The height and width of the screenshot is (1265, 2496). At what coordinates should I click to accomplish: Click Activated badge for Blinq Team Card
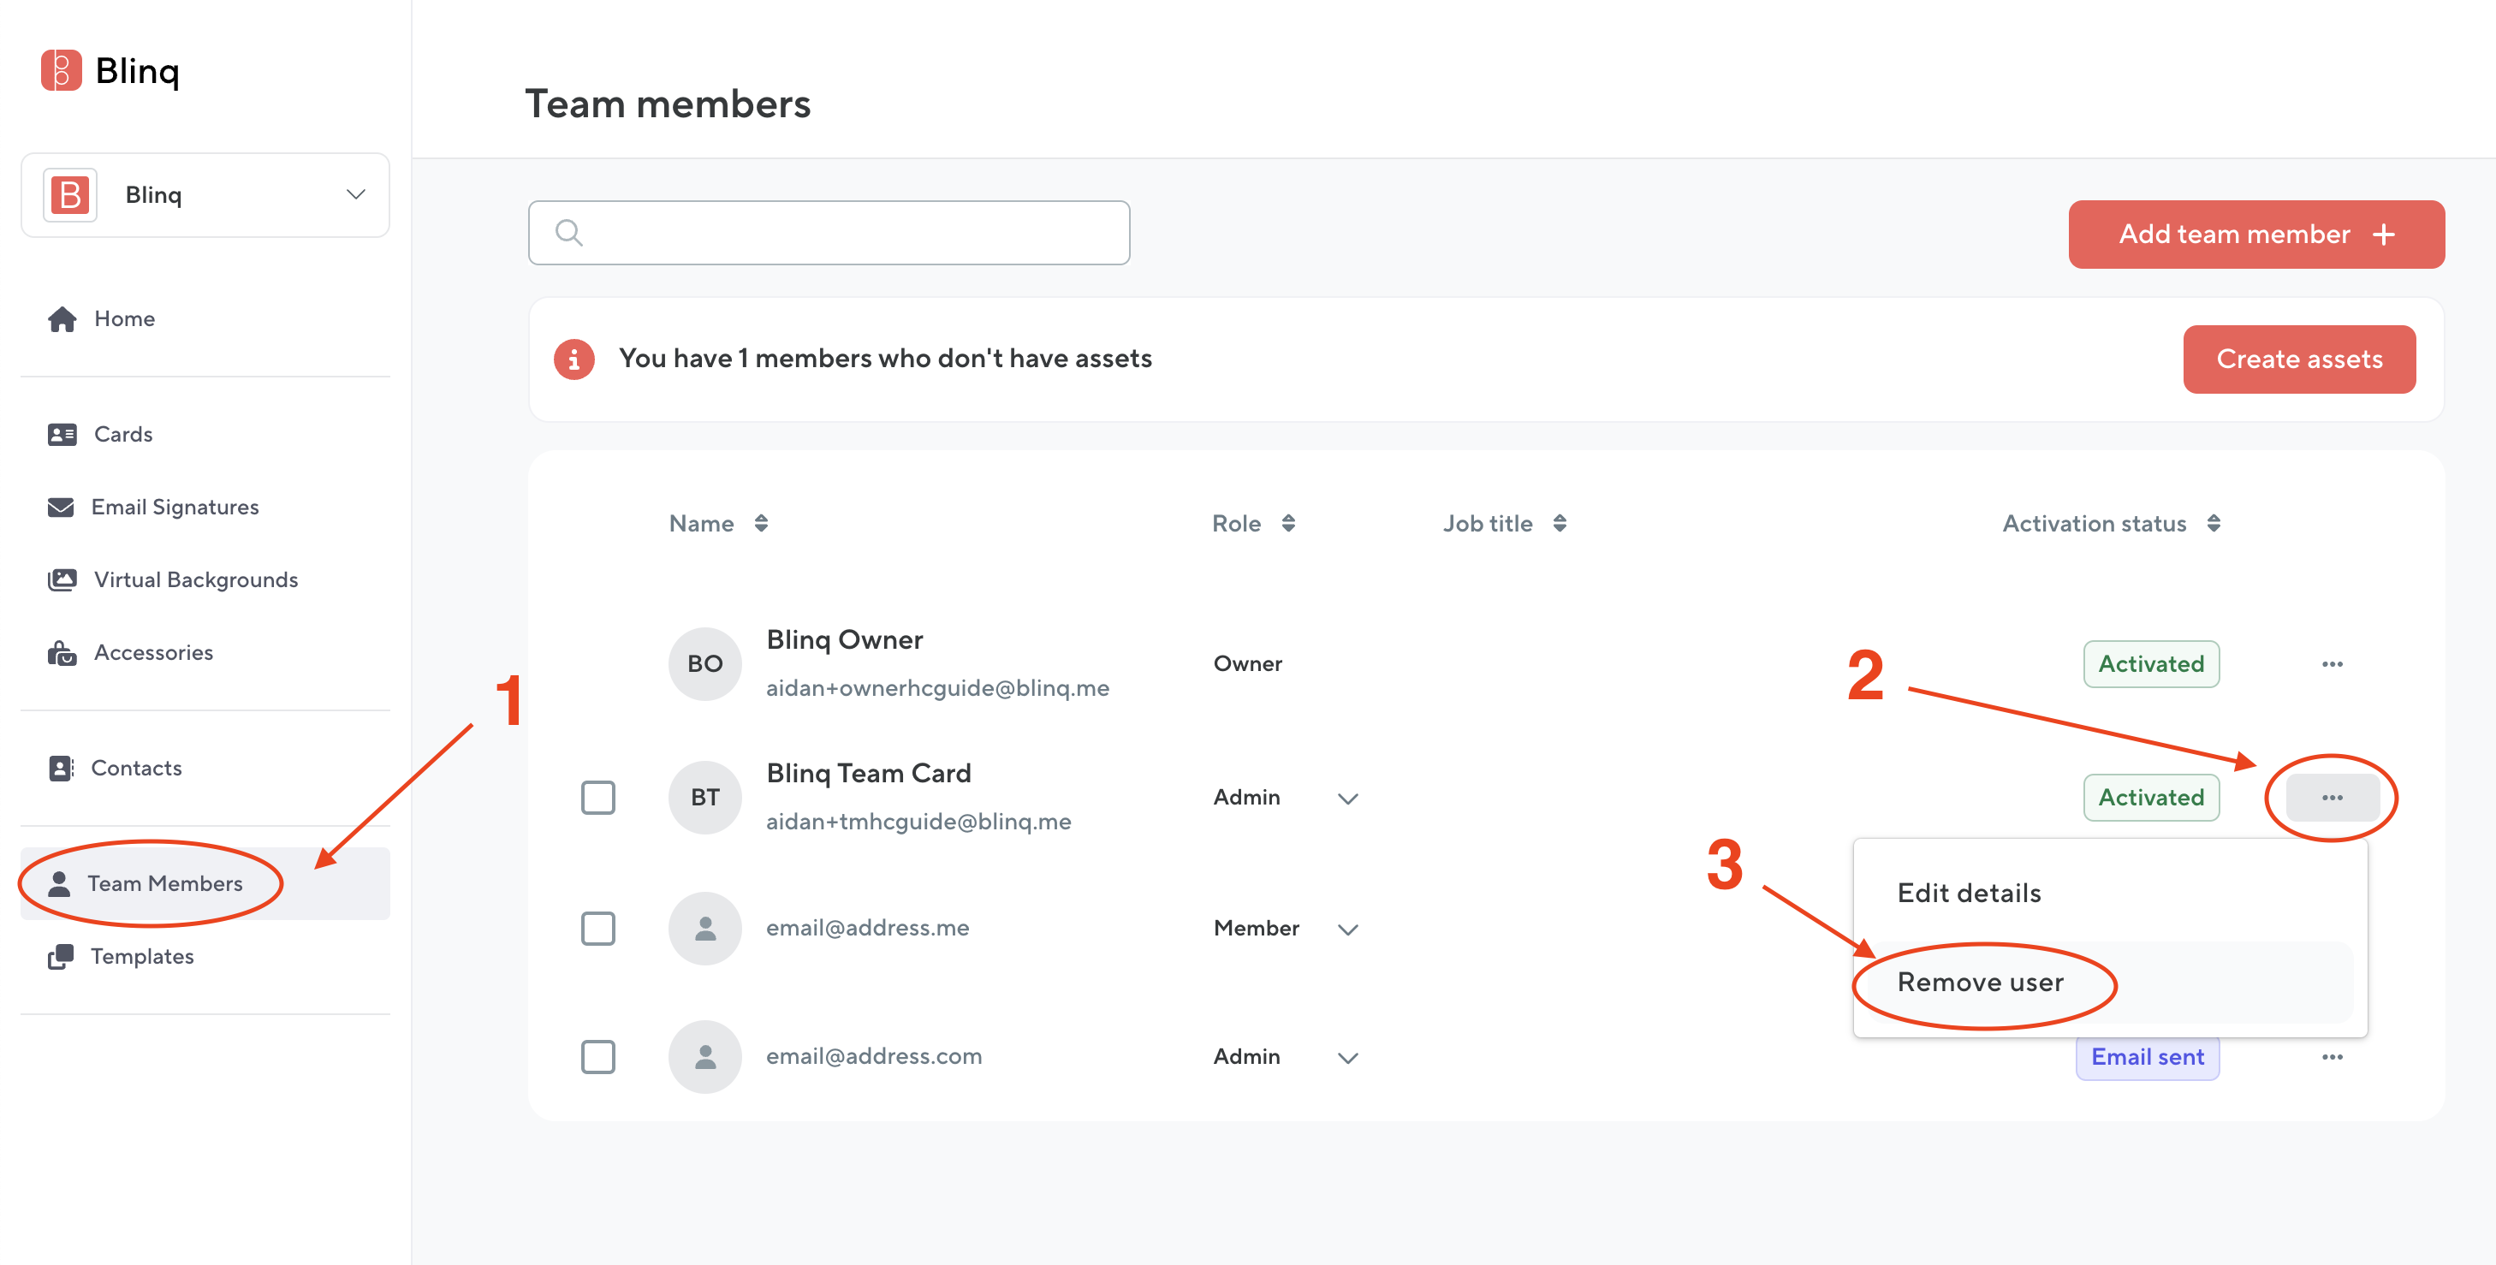click(x=2151, y=799)
